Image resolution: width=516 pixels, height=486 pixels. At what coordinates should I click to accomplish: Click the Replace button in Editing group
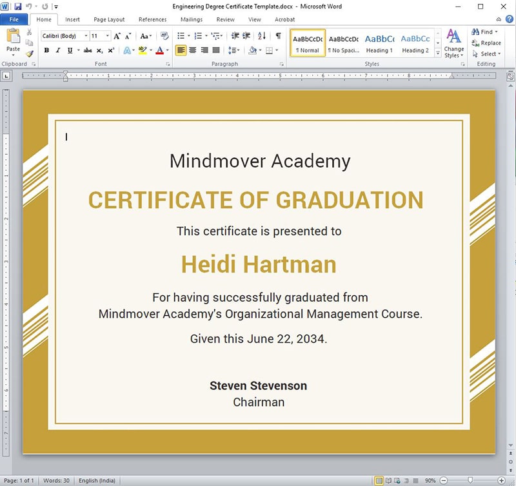click(x=486, y=43)
